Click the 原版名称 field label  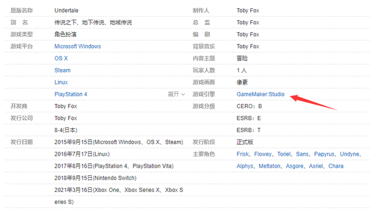click(21, 11)
